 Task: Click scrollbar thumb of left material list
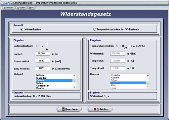click(x=74, y=81)
